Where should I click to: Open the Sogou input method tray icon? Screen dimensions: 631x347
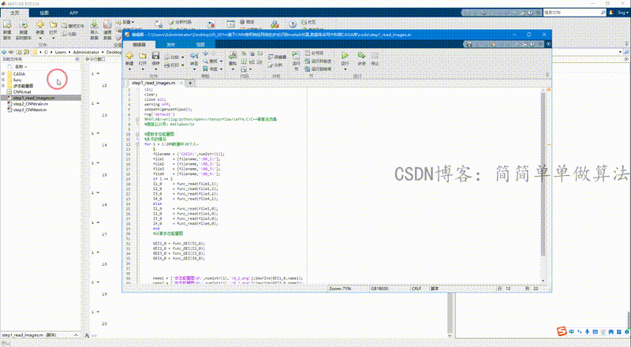[x=561, y=330]
